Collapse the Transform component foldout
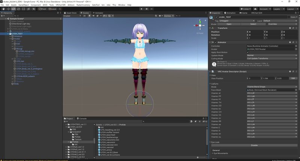The image size is (300, 161). pyautogui.click(x=210, y=28)
